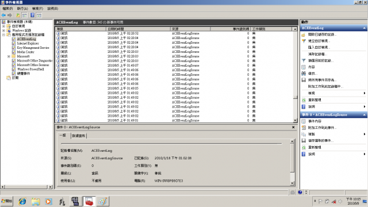Click the 附加工作到此事件 icon action

point(304,128)
